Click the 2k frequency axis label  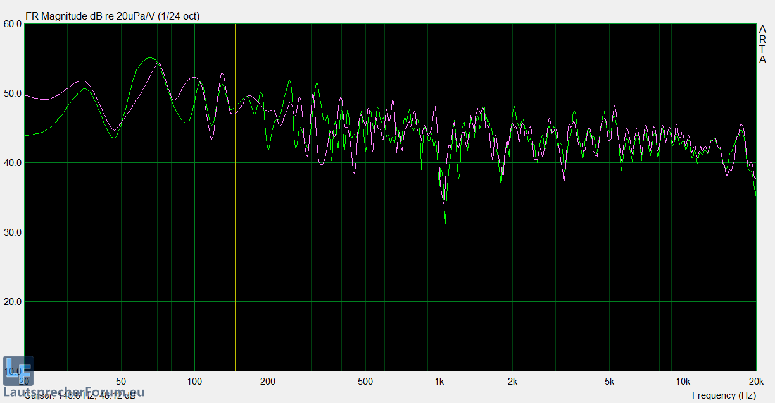tap(513, 382)
